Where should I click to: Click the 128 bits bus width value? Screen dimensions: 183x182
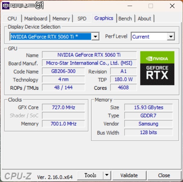click(148, 132)
